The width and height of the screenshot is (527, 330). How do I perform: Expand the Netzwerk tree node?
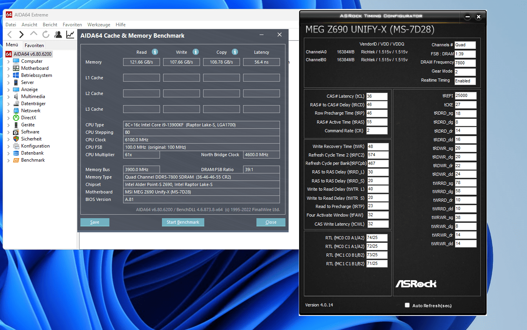(9, 111)
